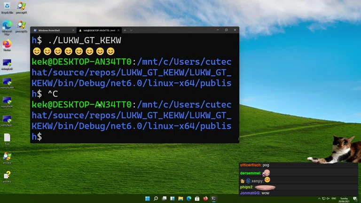Screen dimensions: 361x203
Task: Expand the terminal profile dropdown chevron
Action: pos(131,31)
